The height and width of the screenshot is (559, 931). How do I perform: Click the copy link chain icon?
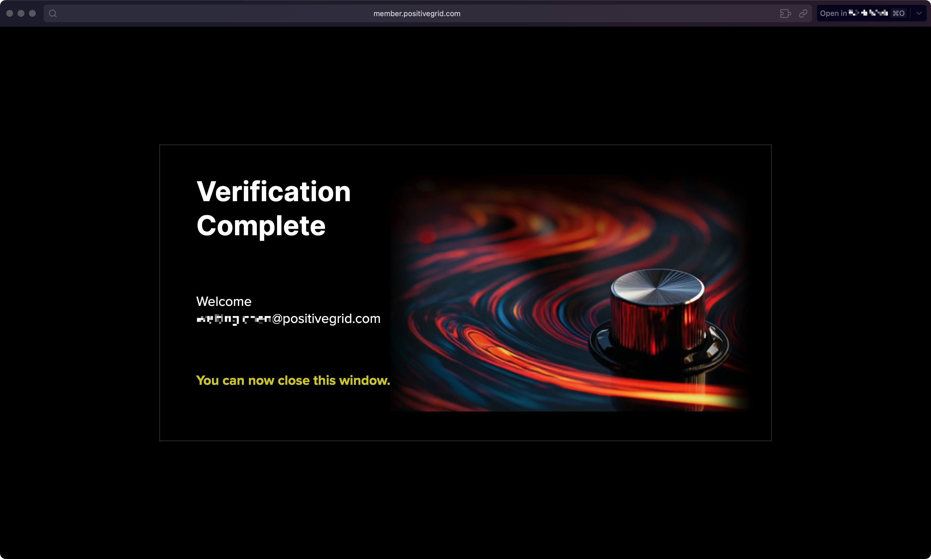[x=803, y=14]
